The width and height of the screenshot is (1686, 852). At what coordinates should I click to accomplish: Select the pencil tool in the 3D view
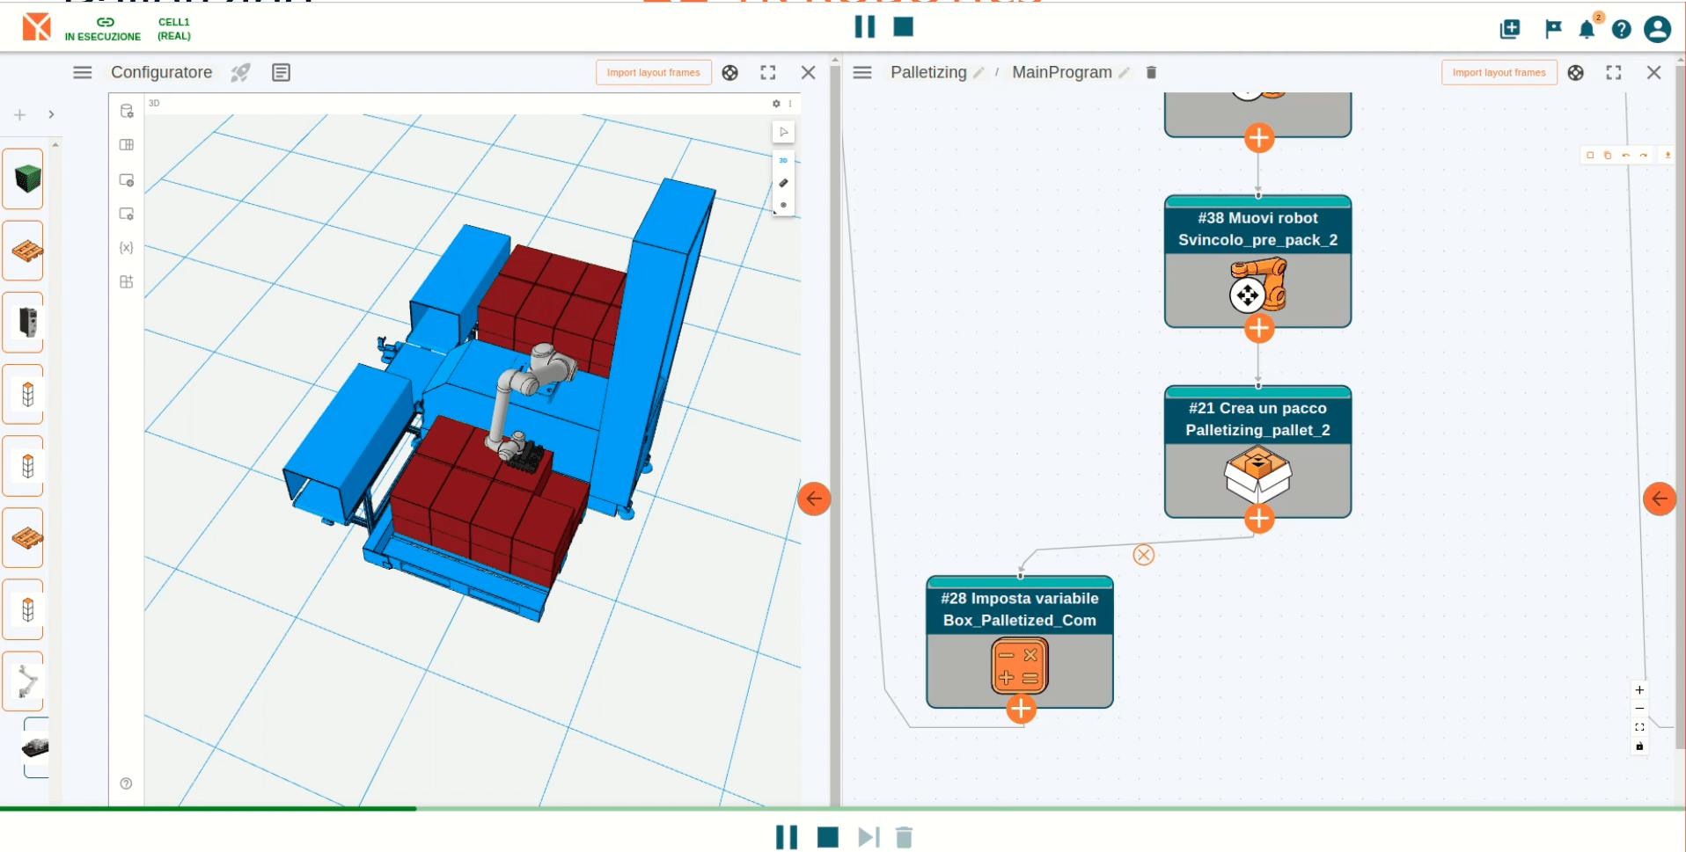tap(783, 183)
